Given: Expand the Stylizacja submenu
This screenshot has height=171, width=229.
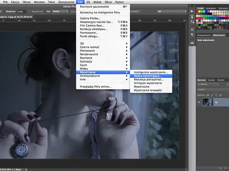Looking at the screenshot, I should coord(103,61).
